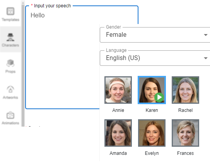Viewport: 210px width, 163px height.
Task: Choose Rachel's voice thumbnail
Action: pyautogui.click(x=185, y=90)
